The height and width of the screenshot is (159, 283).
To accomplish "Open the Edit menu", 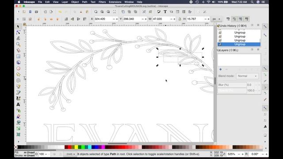I will pos(47,2).
